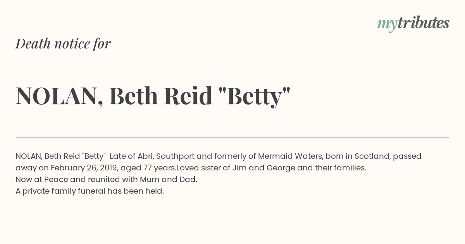Click the "tributes" part of the logo

click(x=423, y=23)
